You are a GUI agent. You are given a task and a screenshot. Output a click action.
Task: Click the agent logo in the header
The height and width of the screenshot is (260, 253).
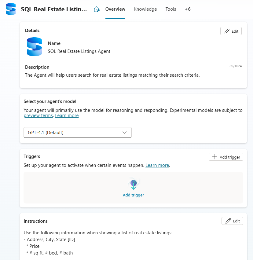[11, 9]
